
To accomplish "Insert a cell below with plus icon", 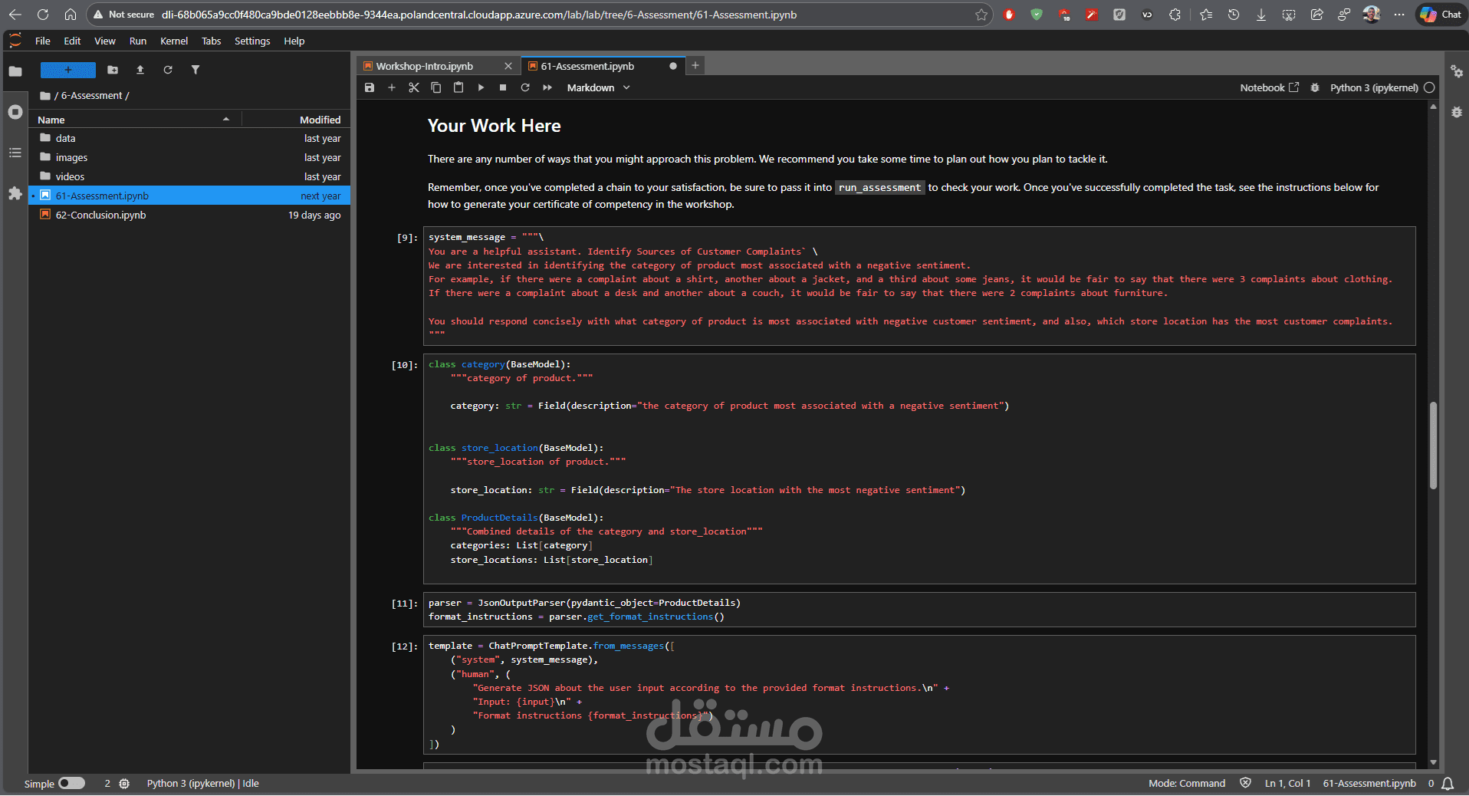I will tap(392, 87).
